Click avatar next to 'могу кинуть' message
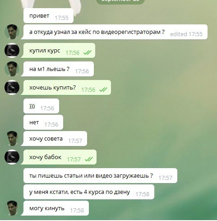The height and width of the screenshot is (221, 217). coord(12,208)
